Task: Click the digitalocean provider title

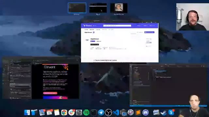Action: tap(95, 39)
